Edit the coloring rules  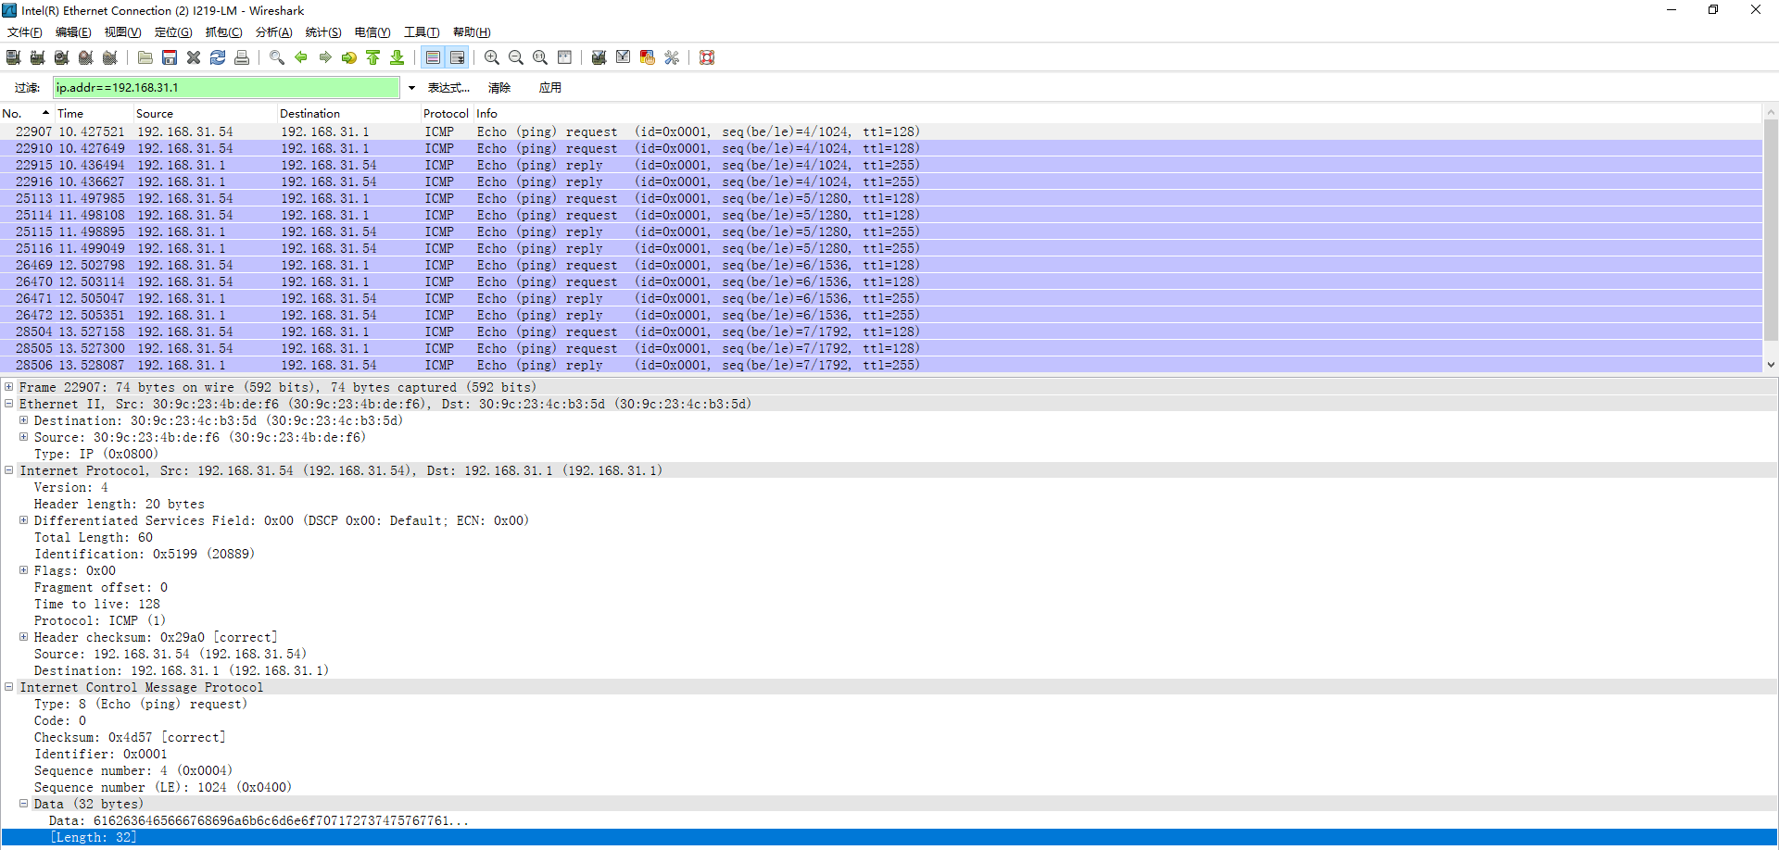click(x=648, y=57)
